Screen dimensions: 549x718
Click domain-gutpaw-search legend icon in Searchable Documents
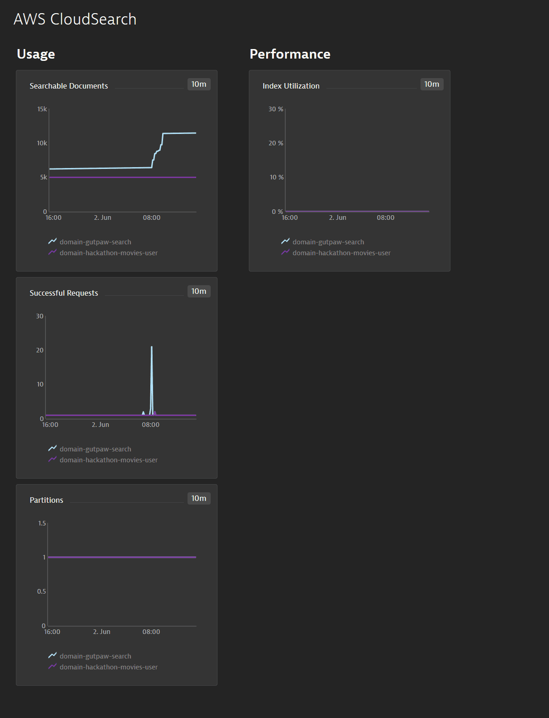(53, 241)
